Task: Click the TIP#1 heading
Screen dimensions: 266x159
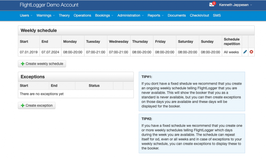Action: pyautogui.click(x=147, y=77)
